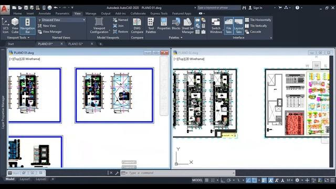Open Sheet Set Manager
Viewport: 336px width, 189px height.
(187, 26)
